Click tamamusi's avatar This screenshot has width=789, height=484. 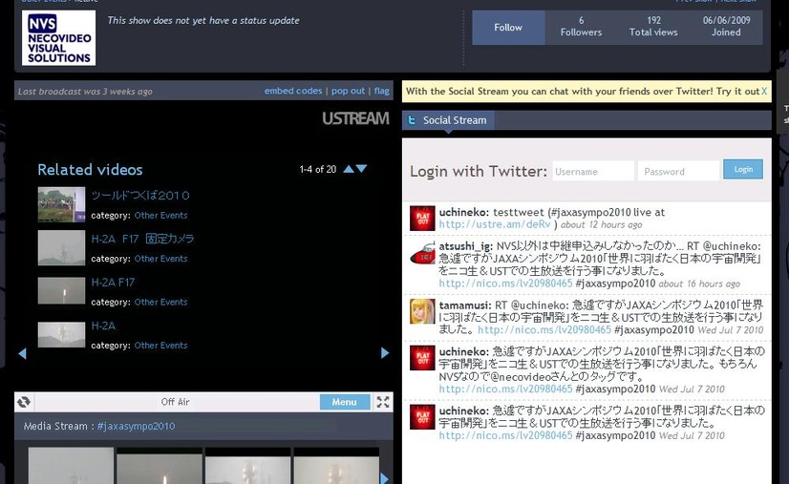click(422, 311)
